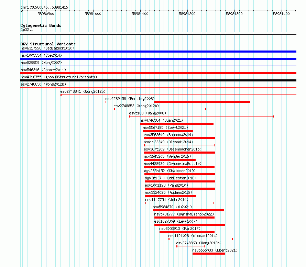Click the red bar under nsv5565033
306x267 pixels.
(209, 254)
